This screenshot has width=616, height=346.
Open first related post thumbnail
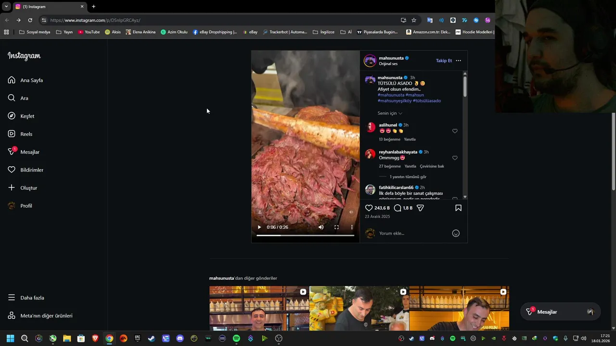pos(259,309)
